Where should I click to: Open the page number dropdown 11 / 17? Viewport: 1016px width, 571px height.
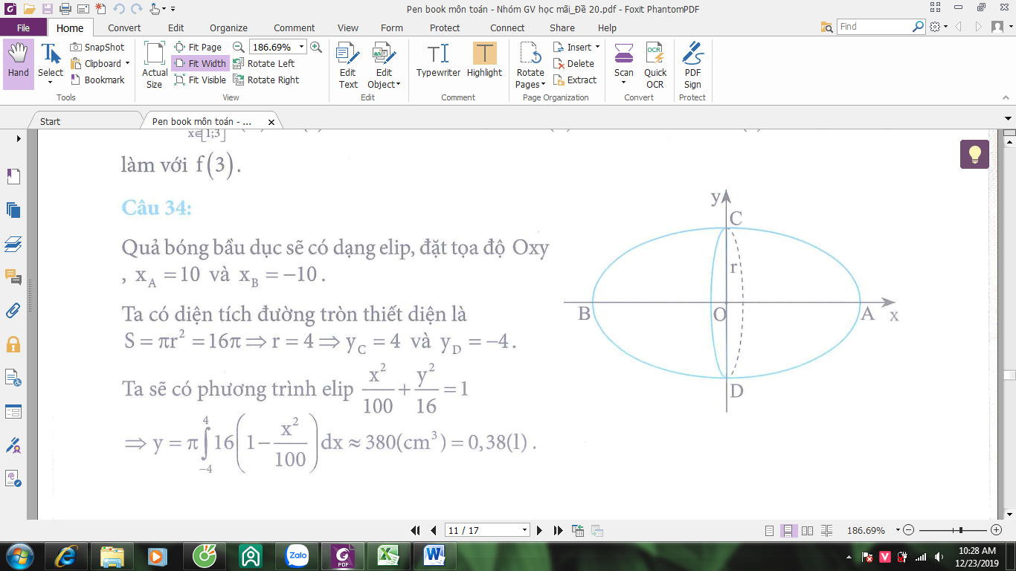525,530
